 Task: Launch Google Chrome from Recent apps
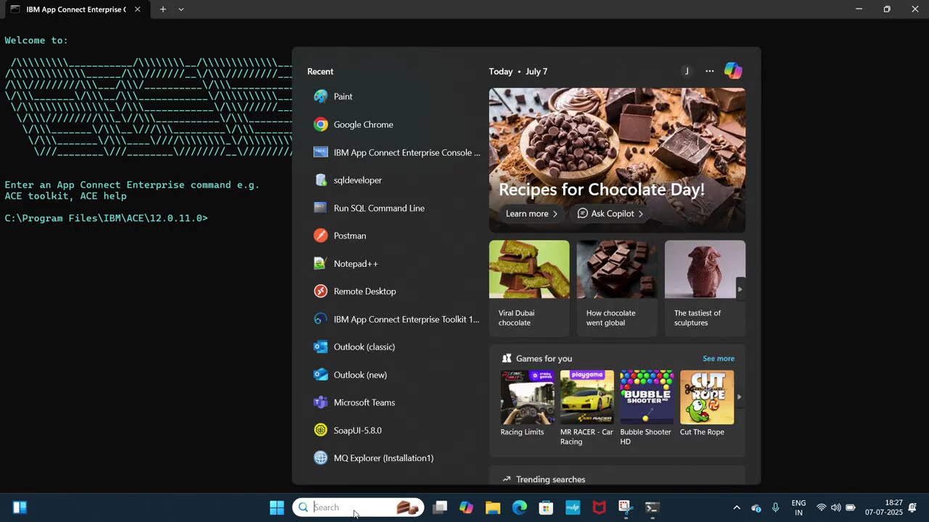click(x=396, y=125)
